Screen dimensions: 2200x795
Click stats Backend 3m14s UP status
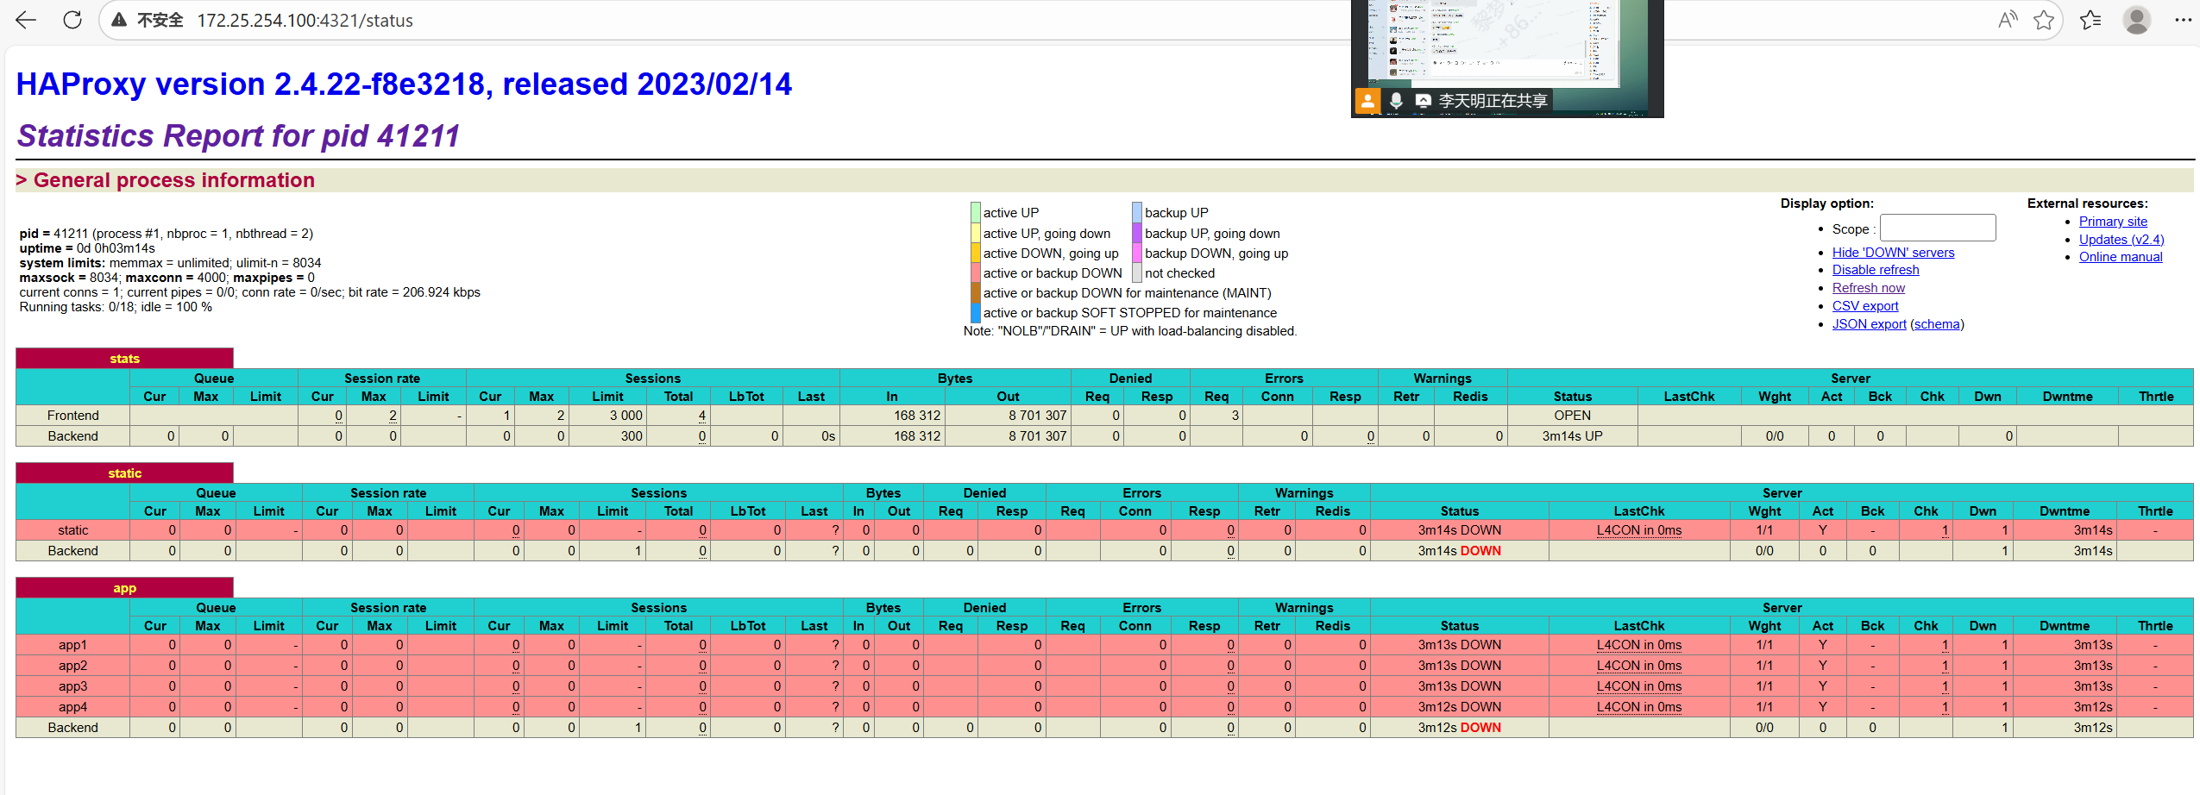(x=1572, y=436)
